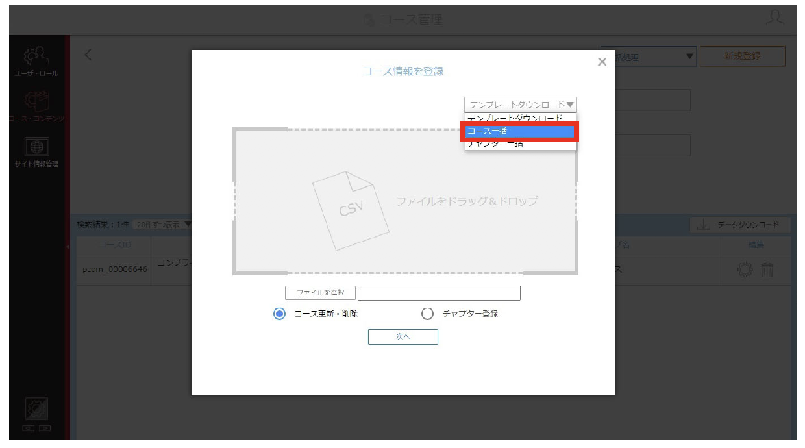805x448 pixels.
Task: Click the settings gear icon at sidebar bottom
Action: (x=36, y=410)
